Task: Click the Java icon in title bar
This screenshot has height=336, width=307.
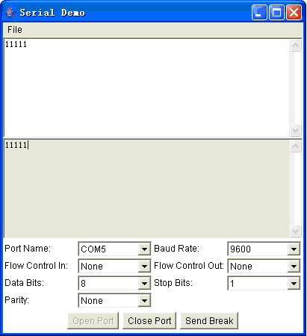Action: [10, 12]
